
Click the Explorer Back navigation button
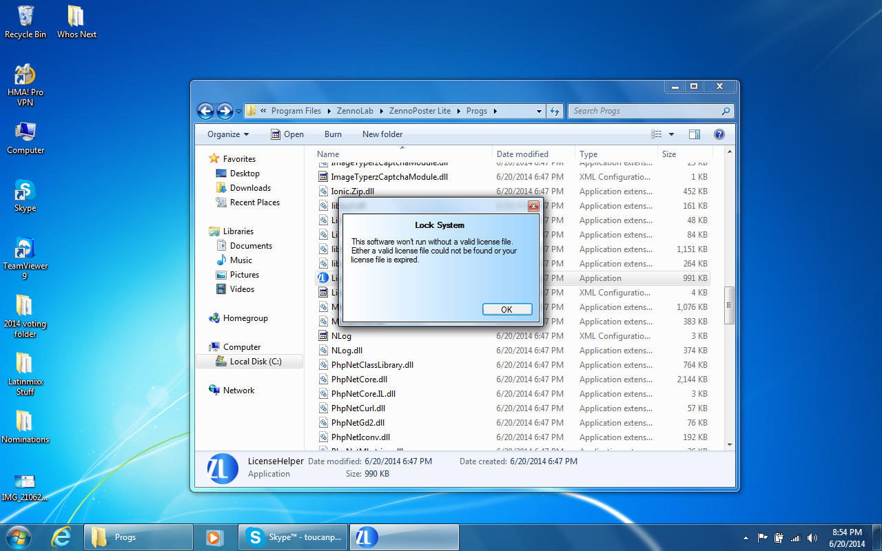[205, 111]
